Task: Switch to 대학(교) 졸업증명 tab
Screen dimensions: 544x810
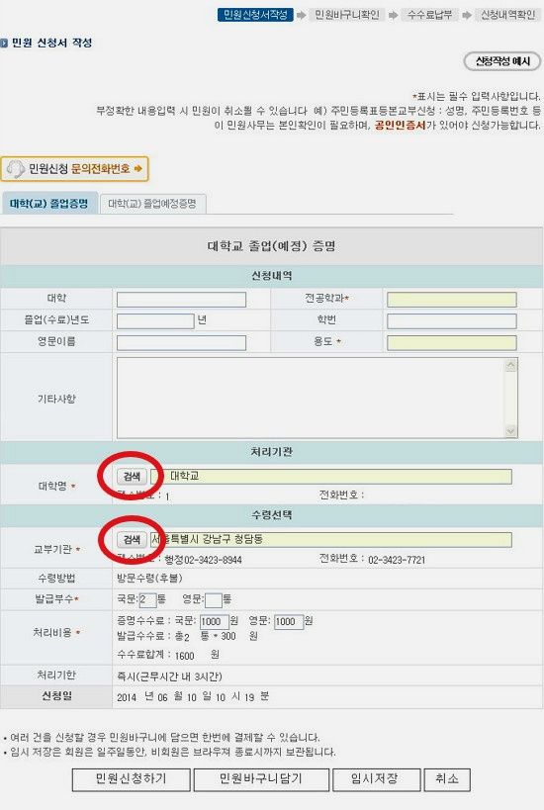Action: point(49,204)
